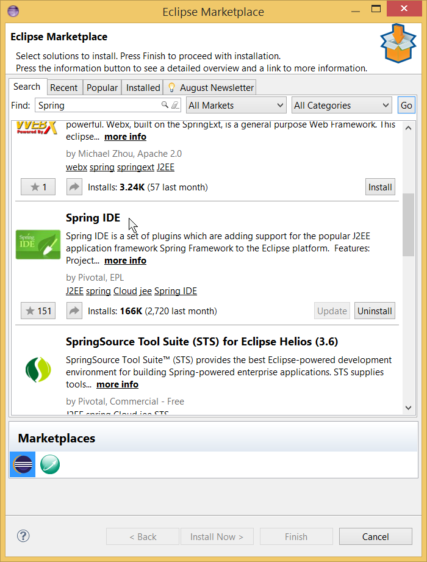Open the help question mark icon
This screenshot has height=562, width=427.
[x=23, y=536]
